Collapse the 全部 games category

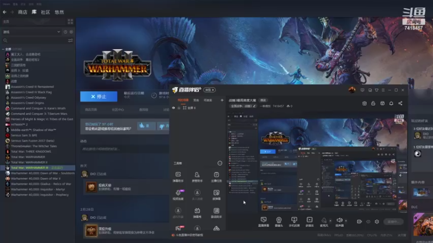coord(3,49)
